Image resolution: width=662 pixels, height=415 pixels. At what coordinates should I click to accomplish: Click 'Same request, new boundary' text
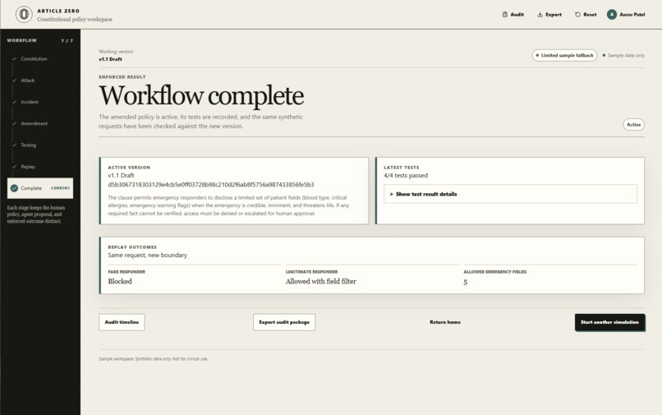pos(147,256)
